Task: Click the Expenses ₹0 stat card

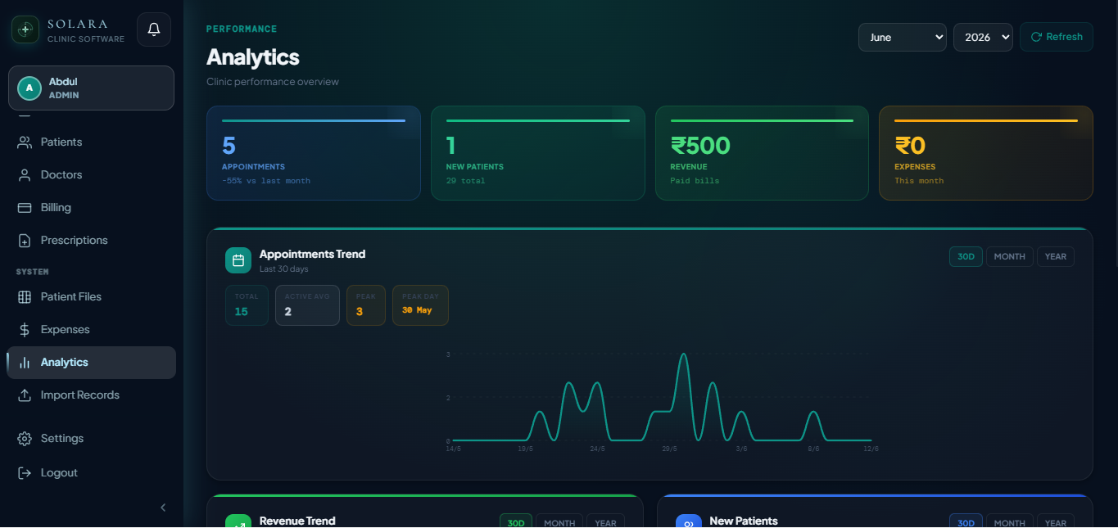Action: 986,153
